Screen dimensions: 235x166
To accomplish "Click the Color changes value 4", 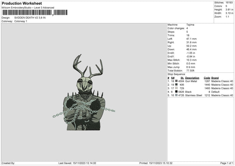I will click(x=187, y=28).
